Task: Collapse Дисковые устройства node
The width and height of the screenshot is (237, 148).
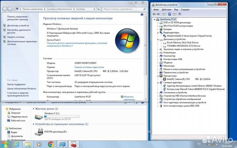Action: tap(158, 39)
